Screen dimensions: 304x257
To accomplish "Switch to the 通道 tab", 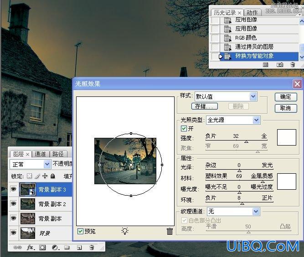I will pyautogui.click(x=40, y=154).
